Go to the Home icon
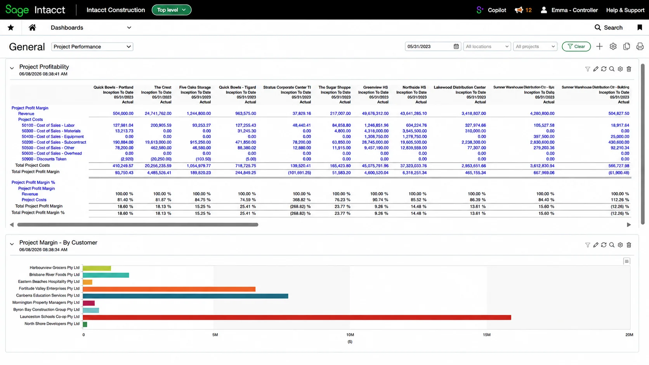 tap(32, 28)
